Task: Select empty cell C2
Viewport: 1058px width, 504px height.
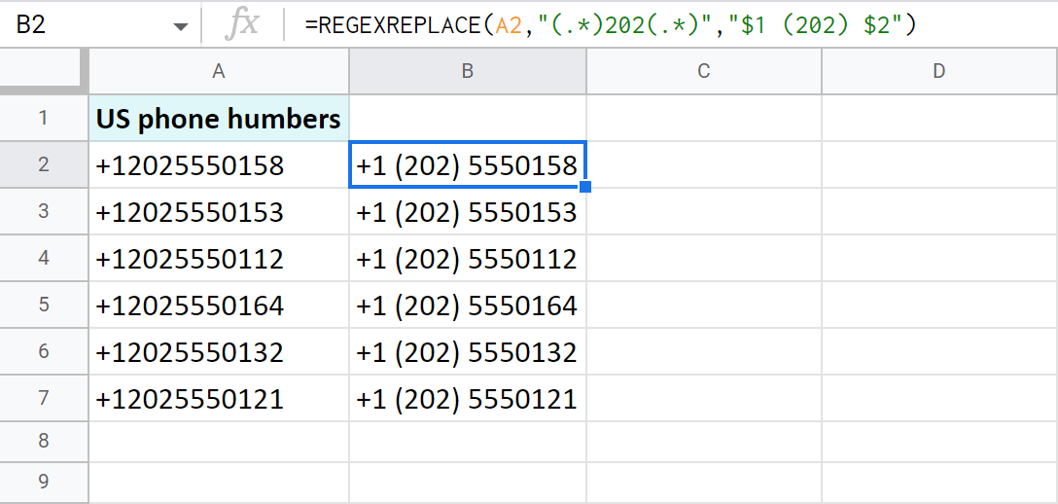Action: (x=704, y=164)
